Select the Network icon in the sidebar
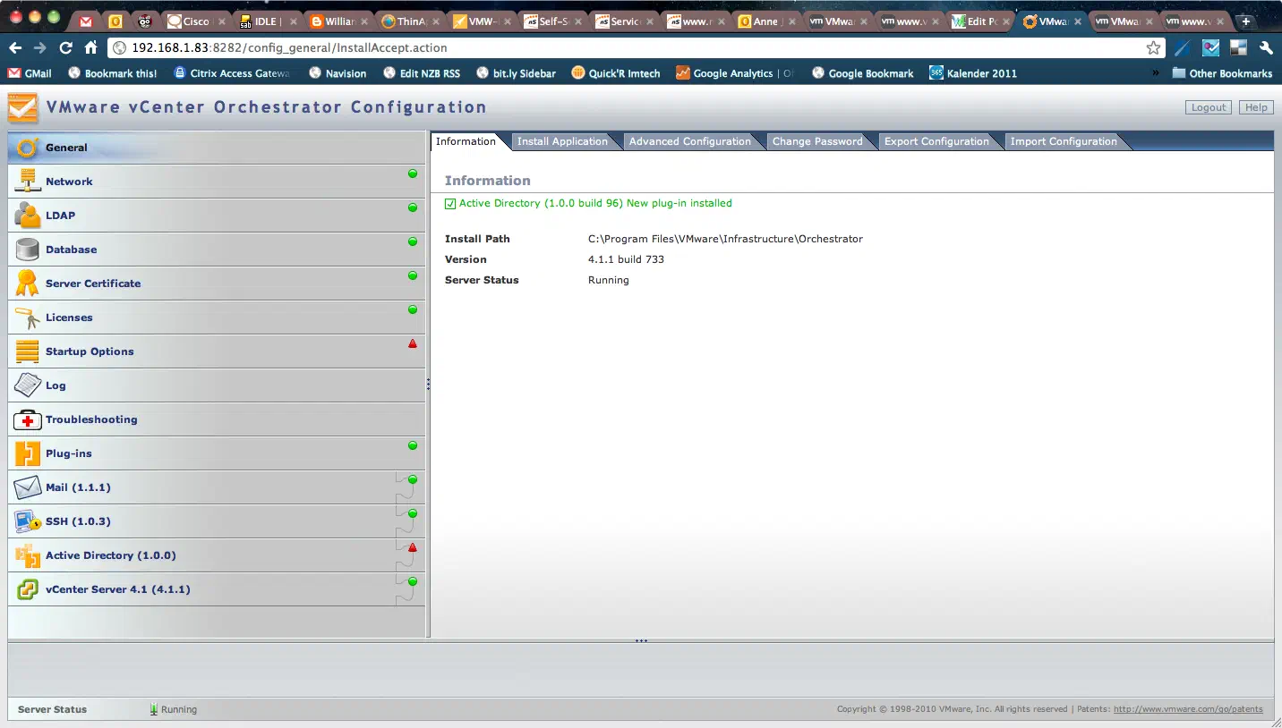Image resolution: width=1282 pixels, height=728 pixels. pos(27,182)
